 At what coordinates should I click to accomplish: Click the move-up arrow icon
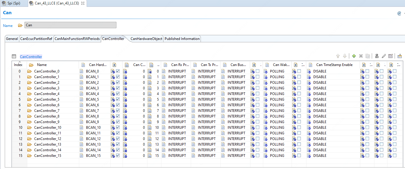tap(338, 56)
